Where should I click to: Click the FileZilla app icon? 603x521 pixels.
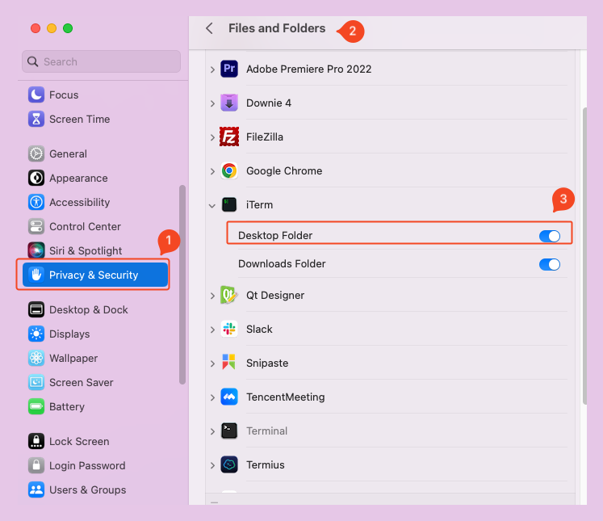tap(229, 137)
